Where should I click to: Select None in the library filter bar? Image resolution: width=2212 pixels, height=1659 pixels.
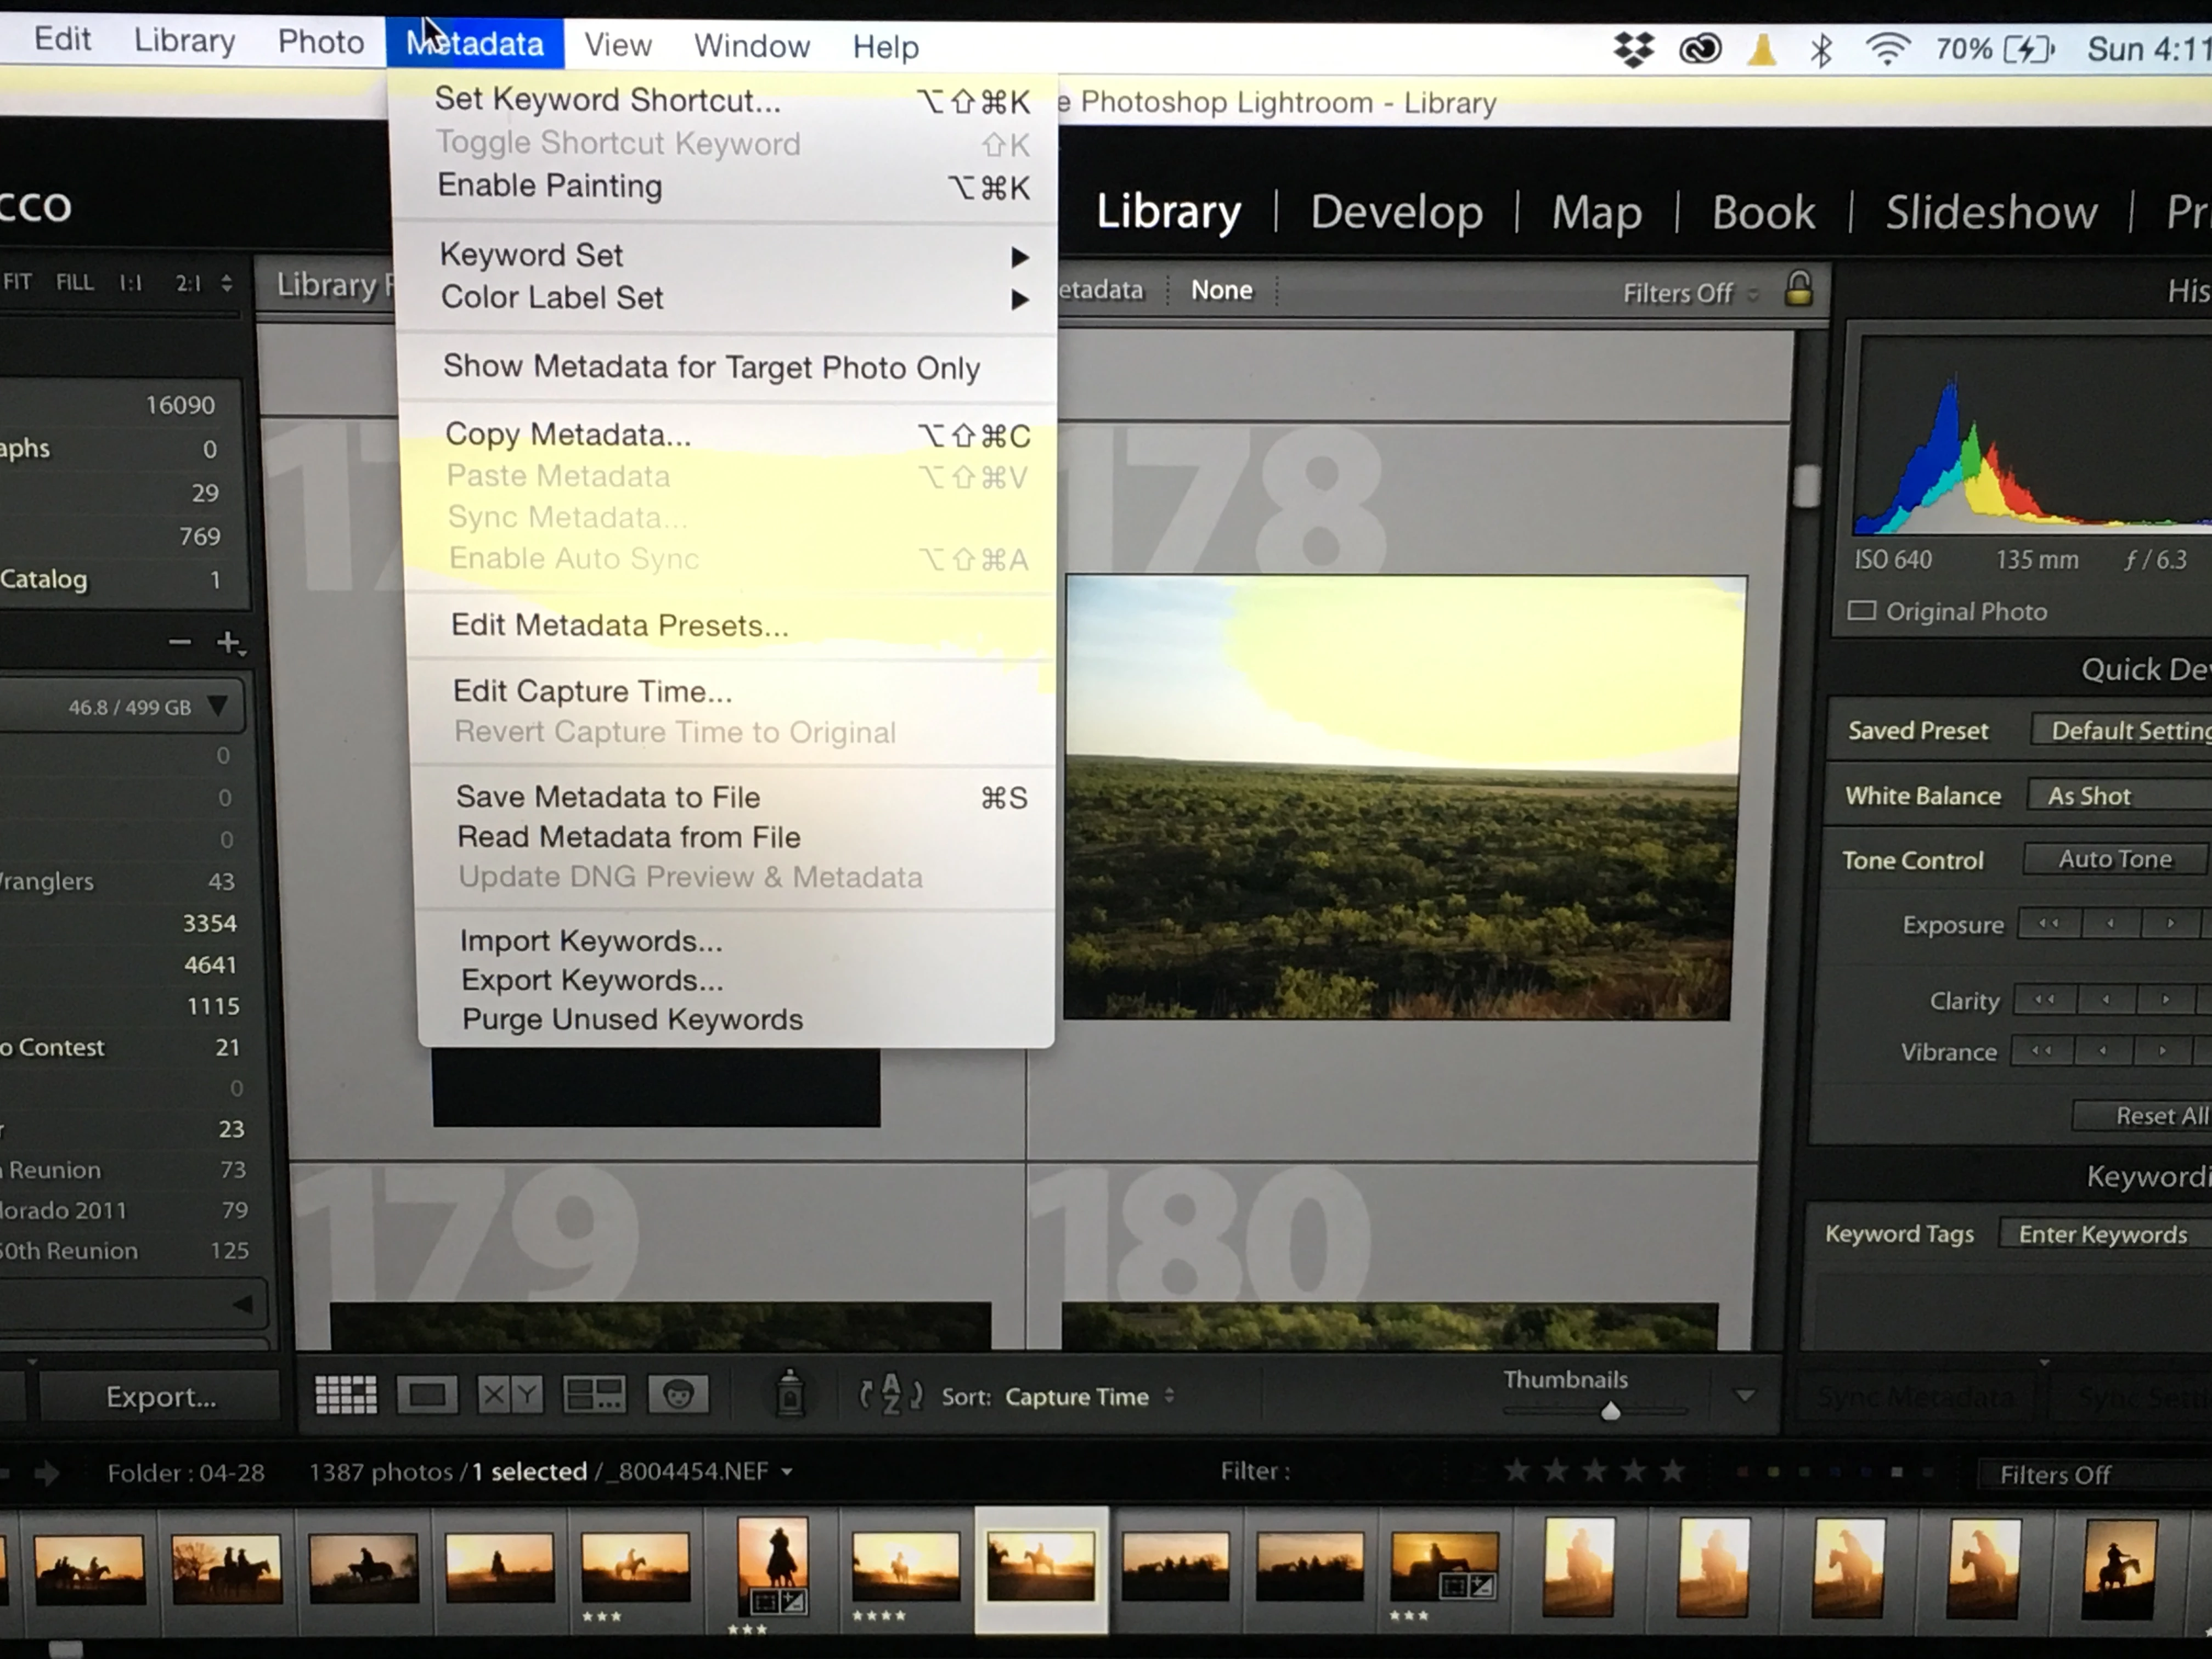[x=1221, y=290]
